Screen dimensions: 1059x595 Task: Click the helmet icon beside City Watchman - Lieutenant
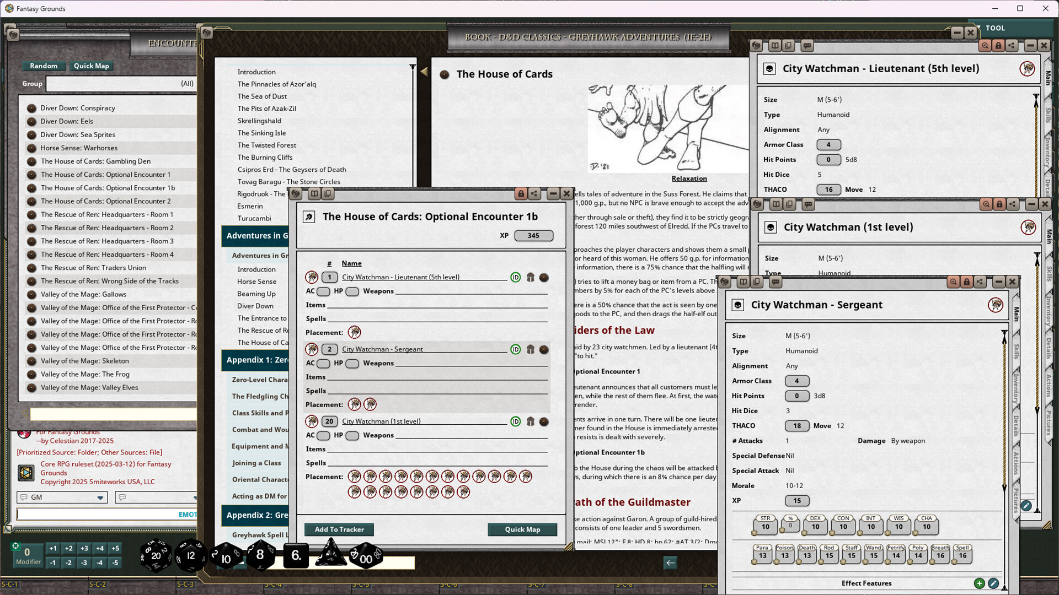click(x=530, y=278)
